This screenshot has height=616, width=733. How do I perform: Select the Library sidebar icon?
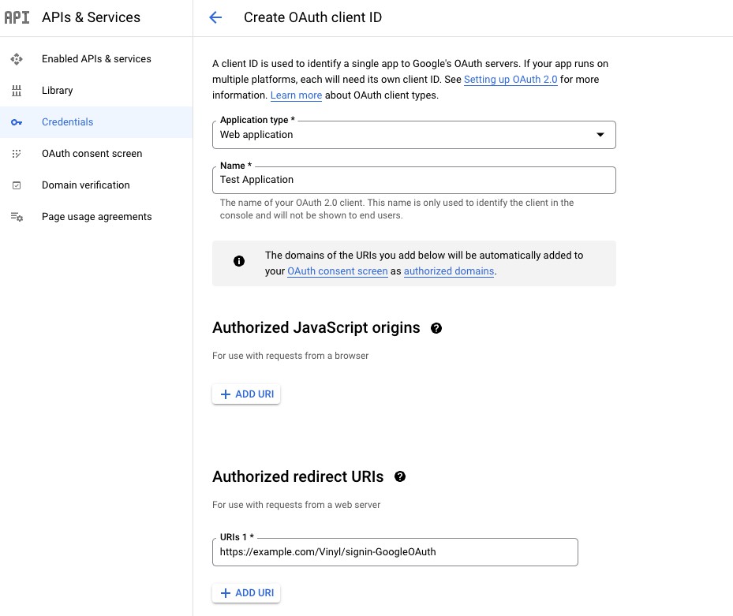coord(17,90)
